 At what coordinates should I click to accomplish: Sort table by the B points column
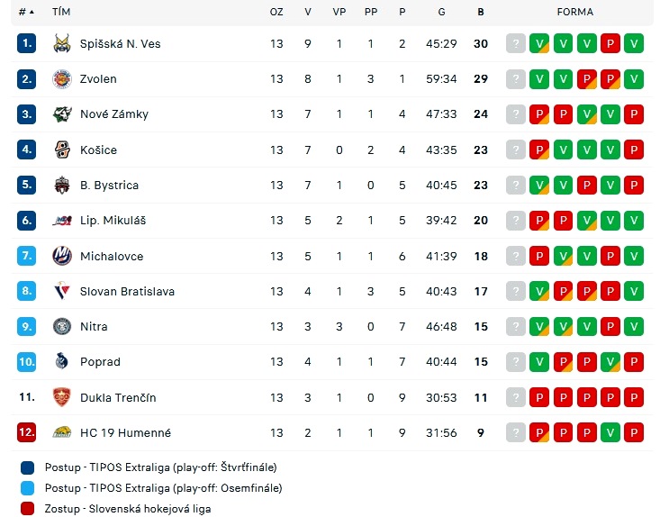click(481, 12)
